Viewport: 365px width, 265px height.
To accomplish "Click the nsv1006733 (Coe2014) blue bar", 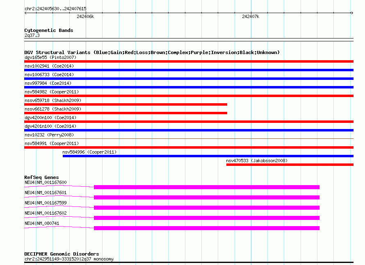I will click(x=189, y=79).
